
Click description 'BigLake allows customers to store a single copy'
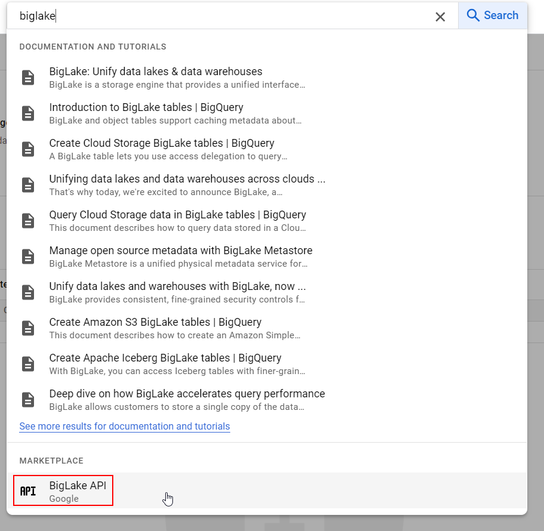177,407
